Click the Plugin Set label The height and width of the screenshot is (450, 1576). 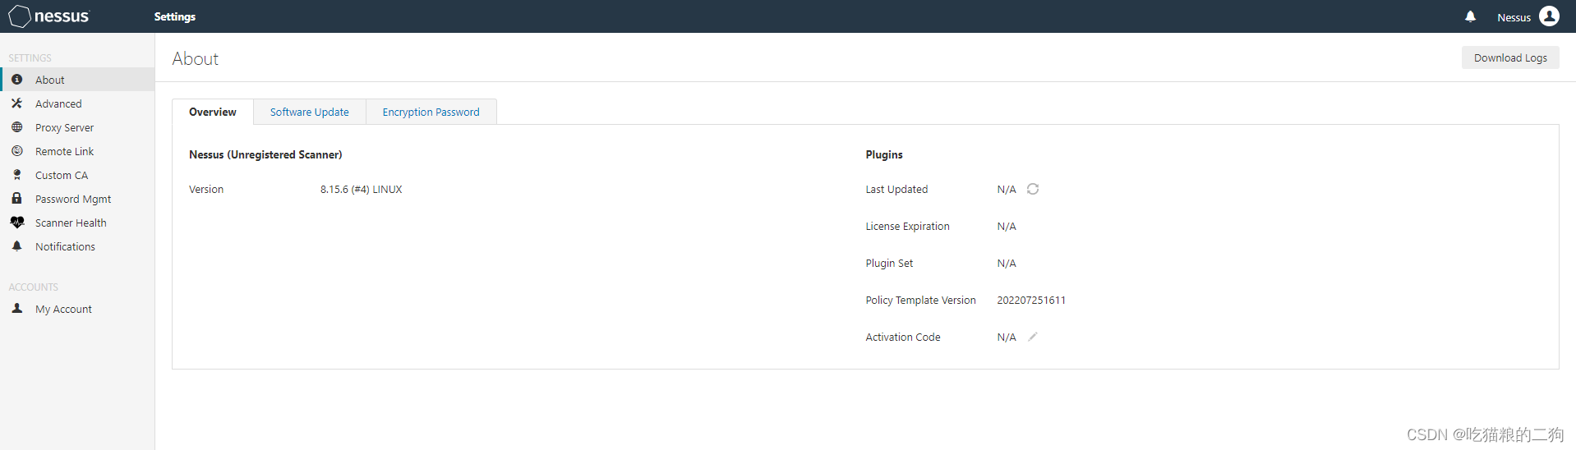click(889, 263)
